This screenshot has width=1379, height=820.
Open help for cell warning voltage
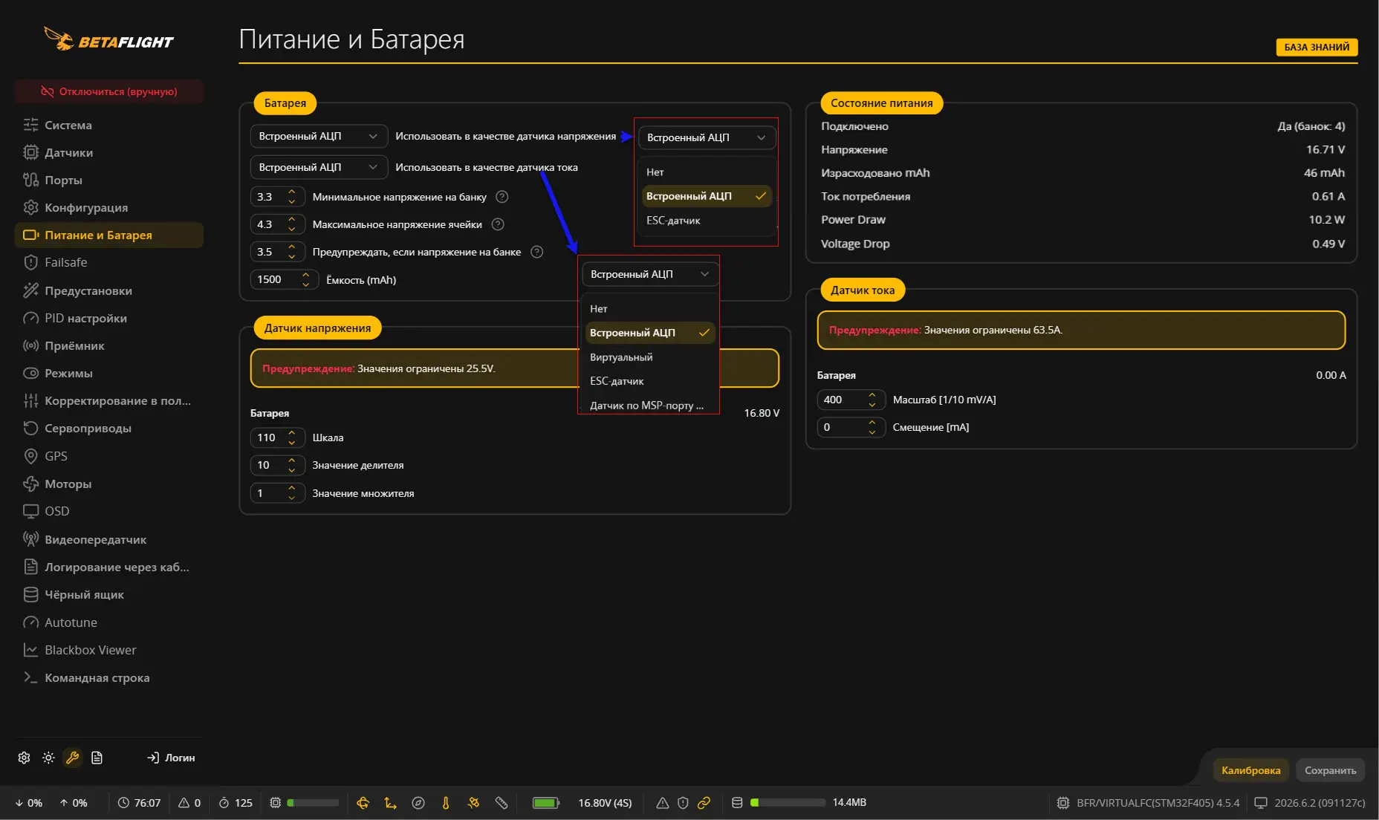pos(537,252)
